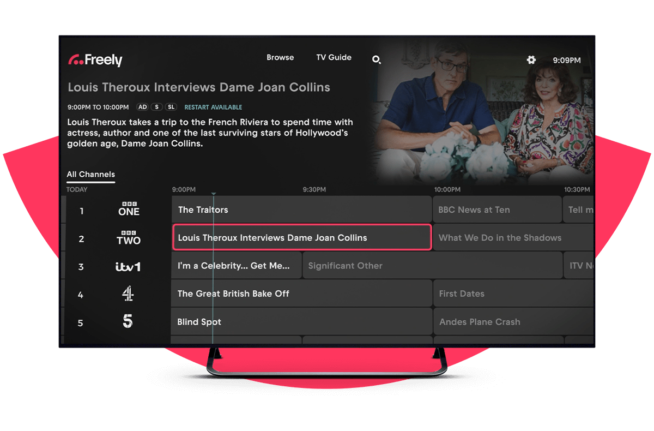The height and width of the screenshot is (431, 654).
Task: Click the programme preview image
Action: [482, 112]
